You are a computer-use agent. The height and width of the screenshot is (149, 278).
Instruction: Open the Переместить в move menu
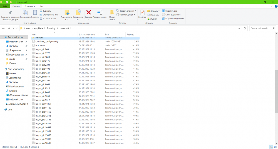click(66, 15)
